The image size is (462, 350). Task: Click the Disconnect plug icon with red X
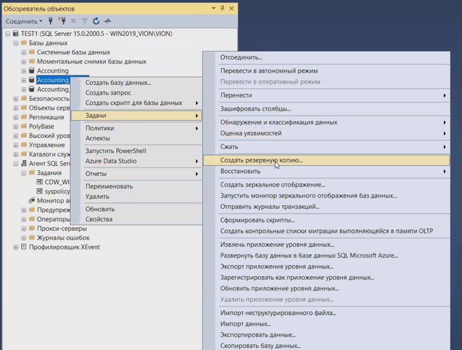tap(62, 21)
